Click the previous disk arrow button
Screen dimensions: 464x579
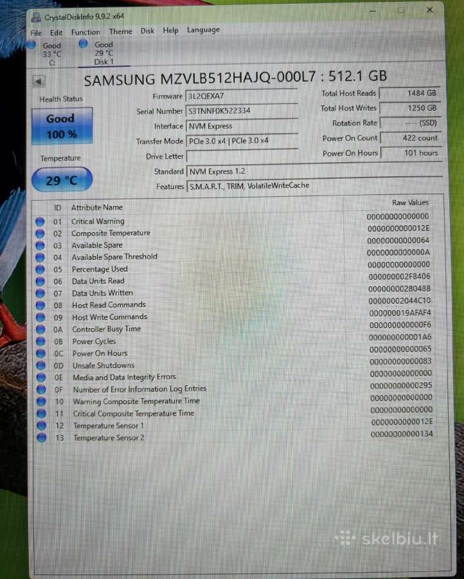pyautogui.click(x=39, y=81)
